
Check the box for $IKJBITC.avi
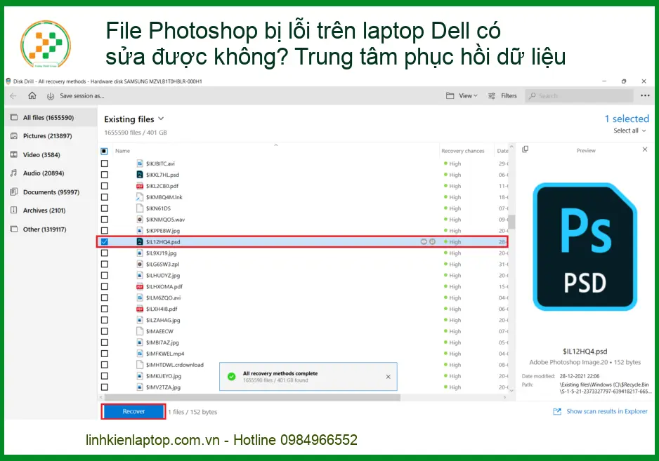point(105,163)
